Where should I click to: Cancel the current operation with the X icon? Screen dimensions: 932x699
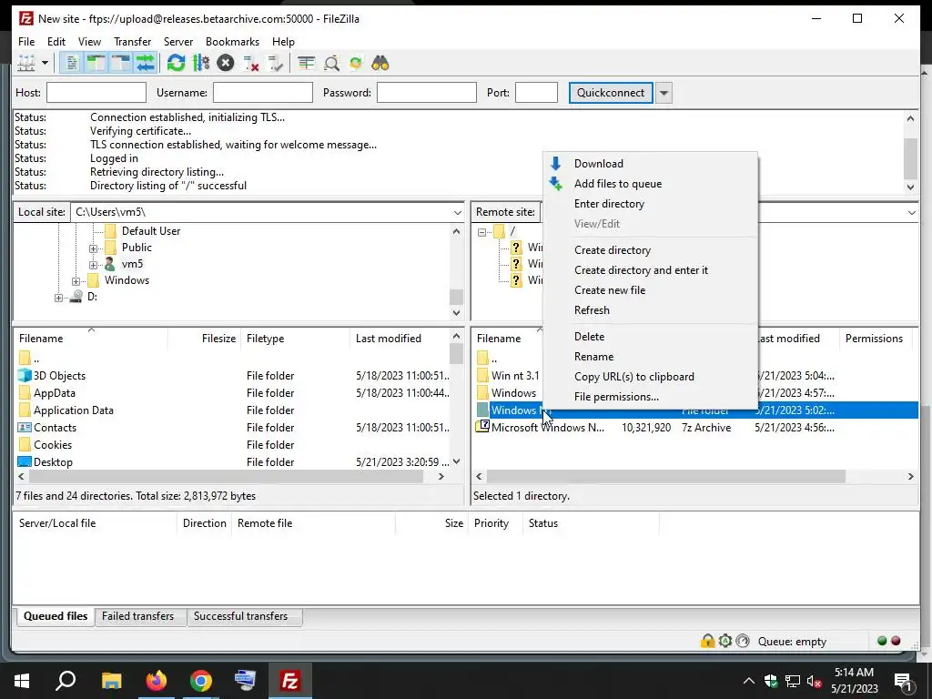coord(226,63)
